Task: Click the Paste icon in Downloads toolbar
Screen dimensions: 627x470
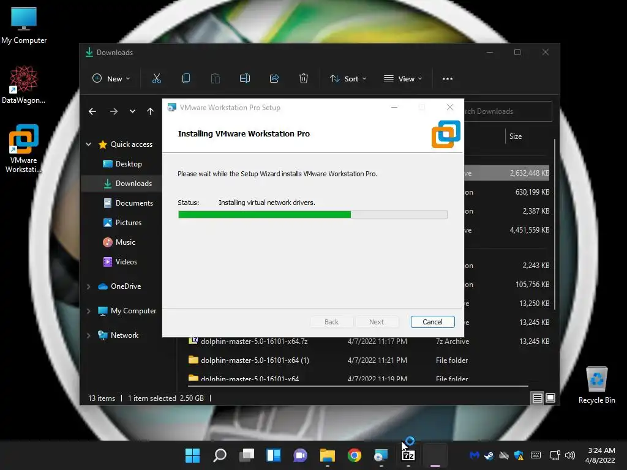Action: tap(215, 79)
